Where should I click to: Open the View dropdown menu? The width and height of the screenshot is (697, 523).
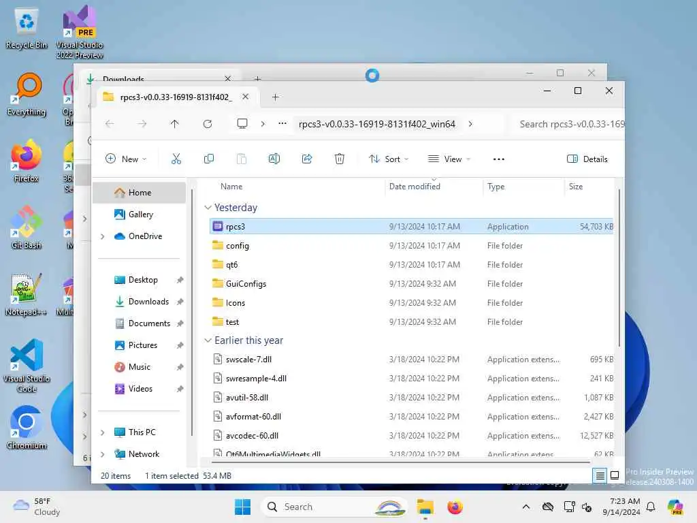(x=449, y=159)
